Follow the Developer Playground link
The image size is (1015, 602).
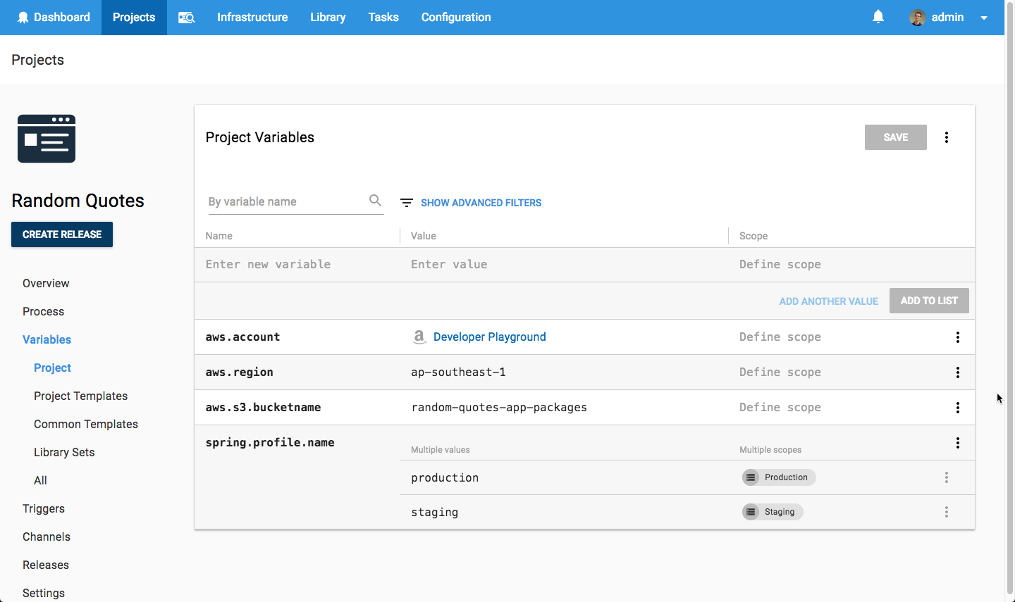point(489,337)
